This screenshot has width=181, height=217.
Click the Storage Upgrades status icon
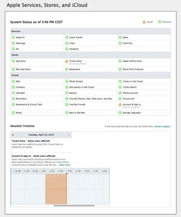pyautogui.click(x=120, y=113)
